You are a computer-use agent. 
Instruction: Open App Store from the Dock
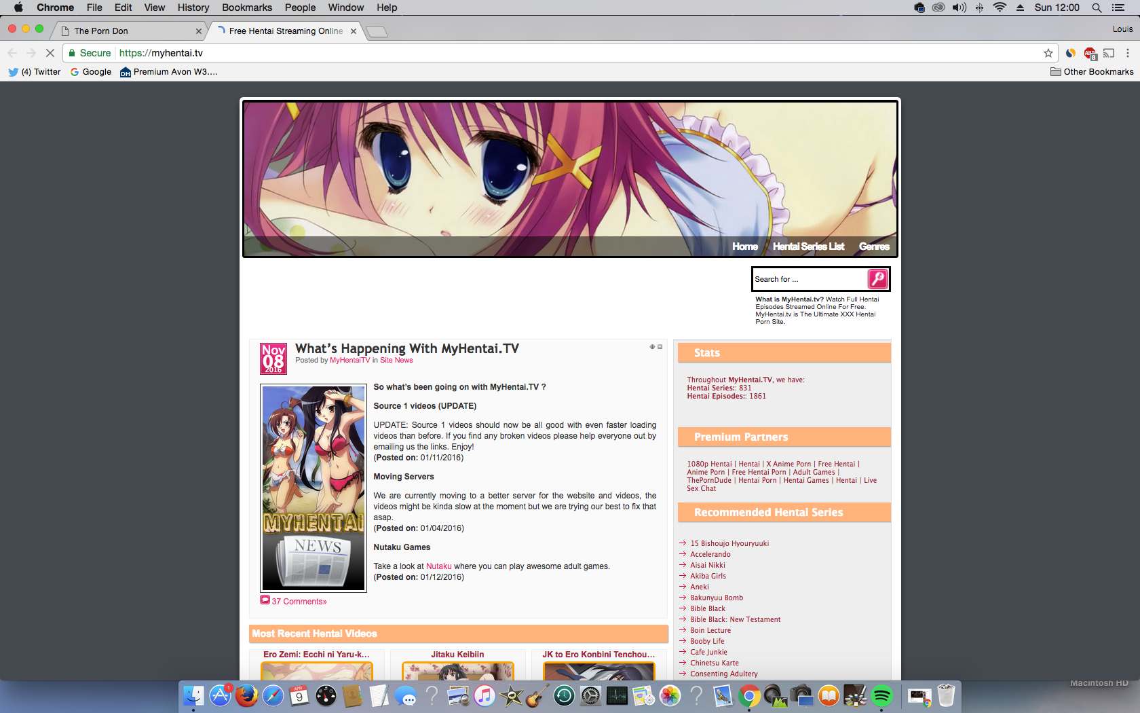click(x=221, y=695)
